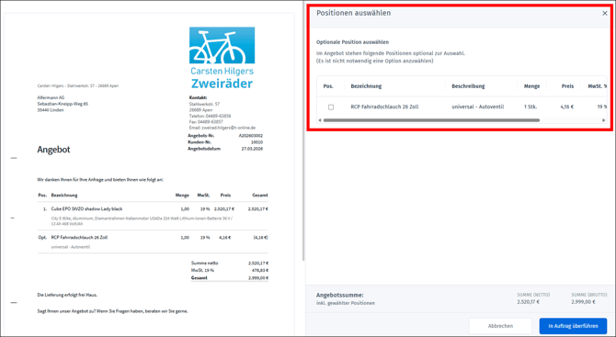Click left arrow of table scrollbar
This screenshot has height=337, width=616.
click(320, 120)
